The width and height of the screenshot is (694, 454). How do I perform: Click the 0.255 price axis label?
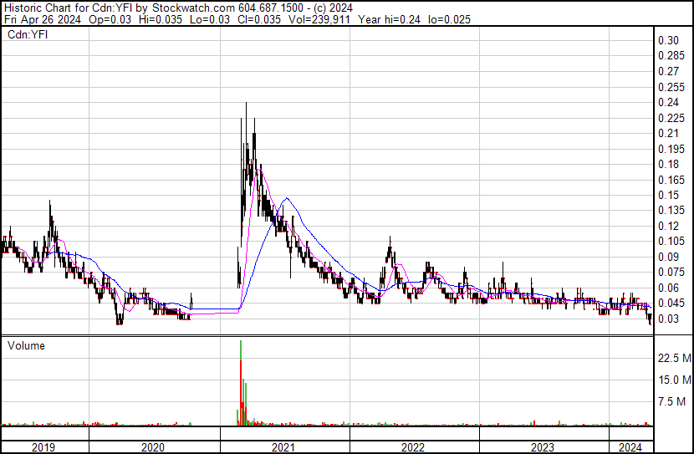[x=671, y=87]
